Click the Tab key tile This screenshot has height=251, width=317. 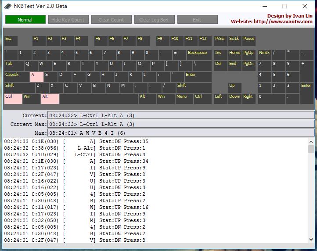[x=14, y=66]
